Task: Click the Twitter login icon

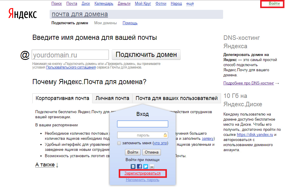Action: pyautogui.click(x=146, y=166)
